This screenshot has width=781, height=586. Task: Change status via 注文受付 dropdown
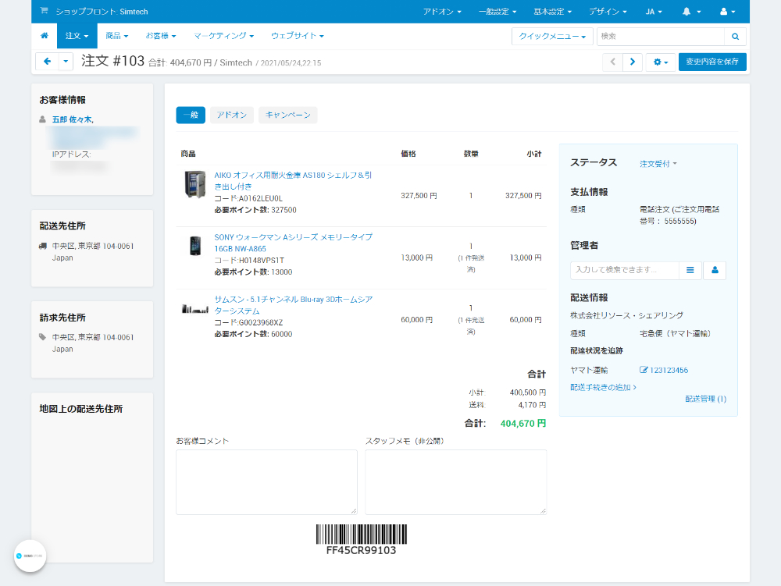(658, 164)
